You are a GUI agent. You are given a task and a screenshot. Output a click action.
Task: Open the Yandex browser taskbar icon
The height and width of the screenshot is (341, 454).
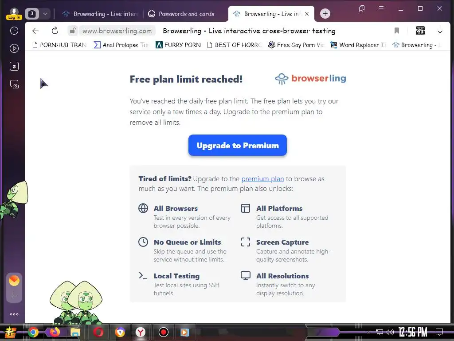141,332
